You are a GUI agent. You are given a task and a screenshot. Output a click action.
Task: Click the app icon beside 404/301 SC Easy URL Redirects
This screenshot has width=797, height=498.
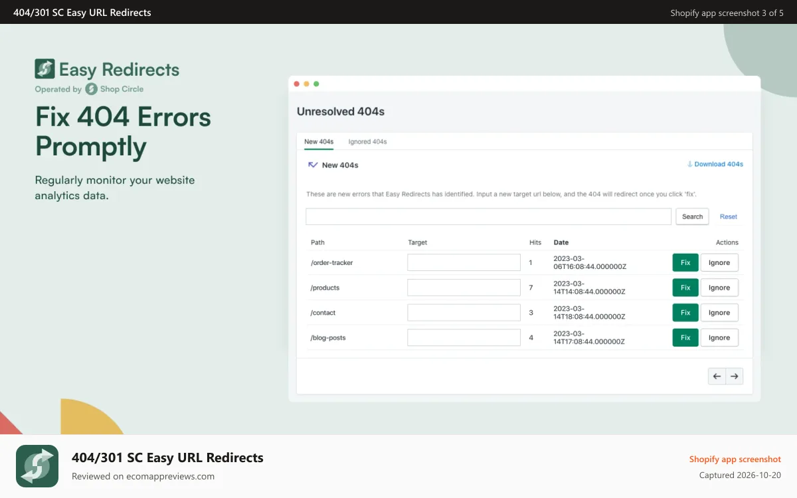(x=37, y=466)
